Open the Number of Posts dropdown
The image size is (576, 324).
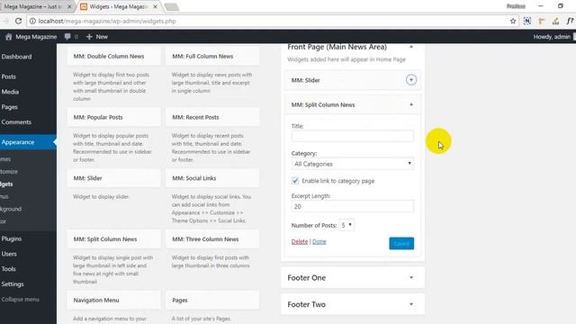pyautogui.click(x=346, y=225)
